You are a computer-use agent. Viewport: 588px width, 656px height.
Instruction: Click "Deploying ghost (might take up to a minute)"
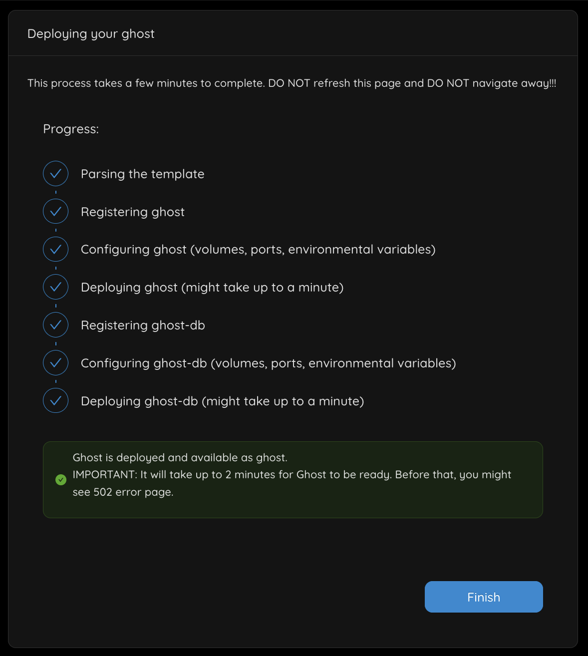[x=212, y=287]
